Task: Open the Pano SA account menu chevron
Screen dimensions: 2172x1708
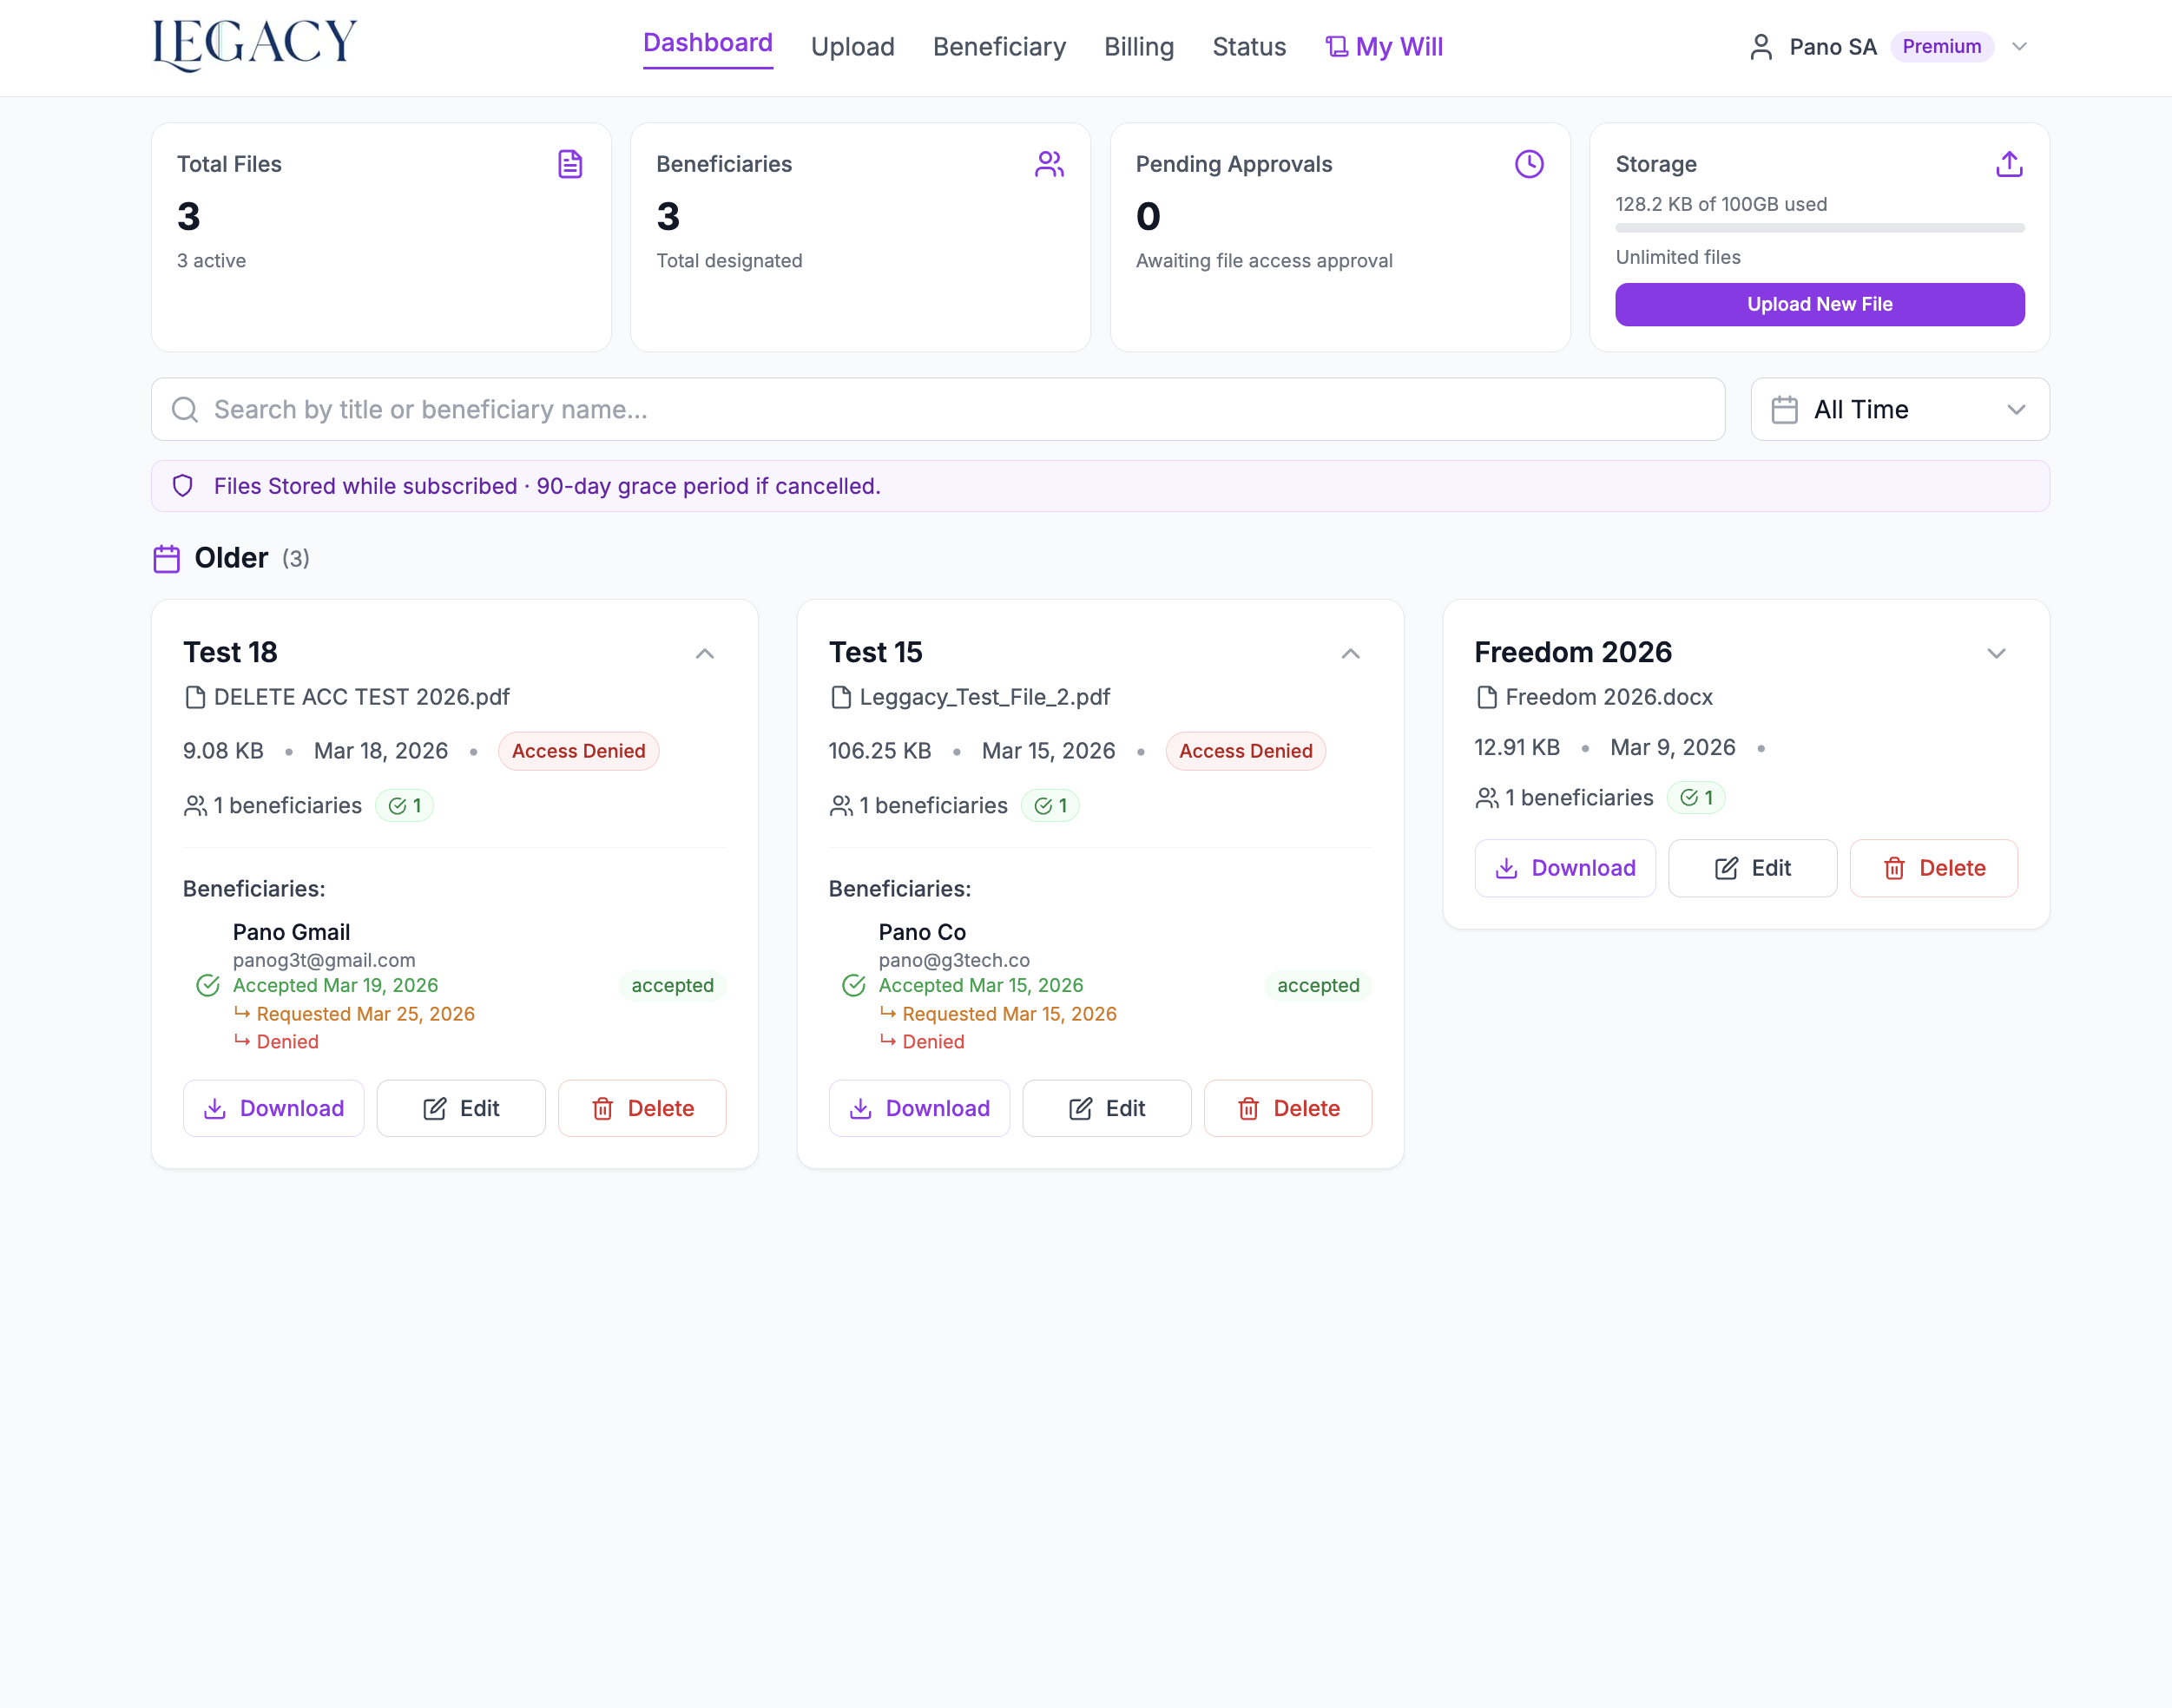Action: coord(2019,47)
